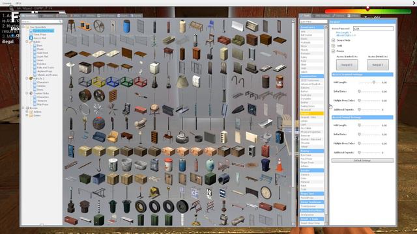Spawn the blue plastic barrel prop
The image size is (417, 234).
126,26
